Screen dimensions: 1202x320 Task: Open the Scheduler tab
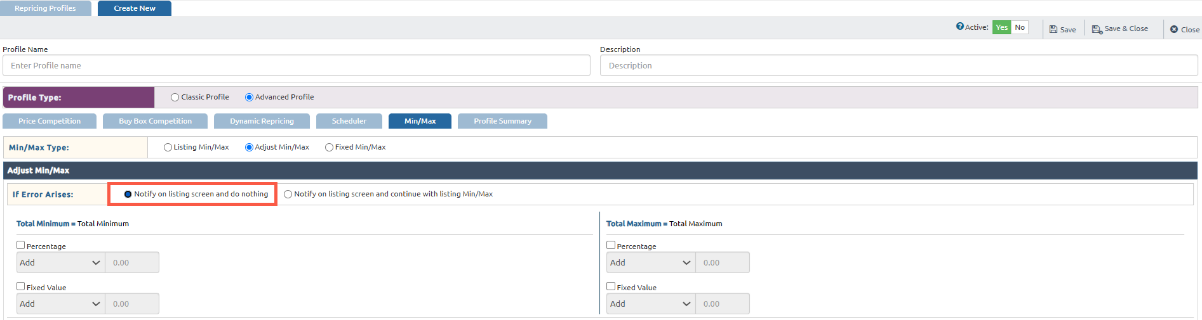(349, 121)
